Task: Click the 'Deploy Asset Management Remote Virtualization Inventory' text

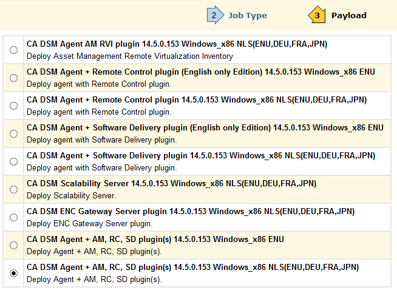Action: (x=129, y=56)
